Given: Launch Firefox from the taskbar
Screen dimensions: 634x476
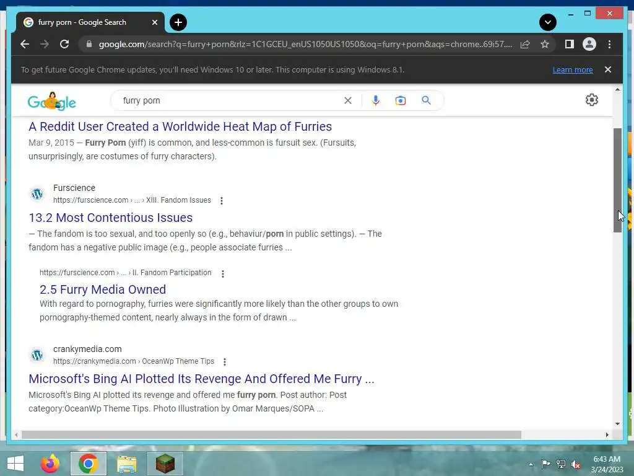Looking at the screenshot, I should (x=50, y=464).
